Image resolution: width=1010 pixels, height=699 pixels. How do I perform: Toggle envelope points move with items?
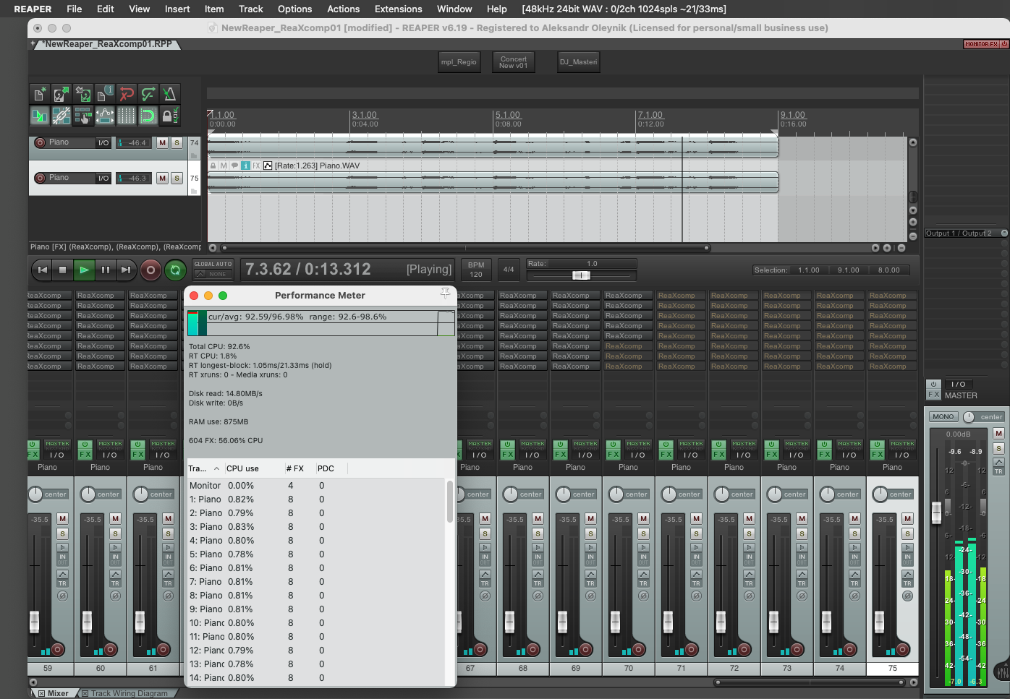[105, 116]
